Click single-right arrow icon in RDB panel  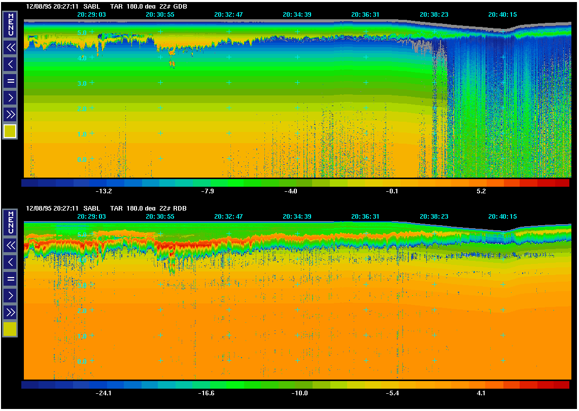pos(10,295)
